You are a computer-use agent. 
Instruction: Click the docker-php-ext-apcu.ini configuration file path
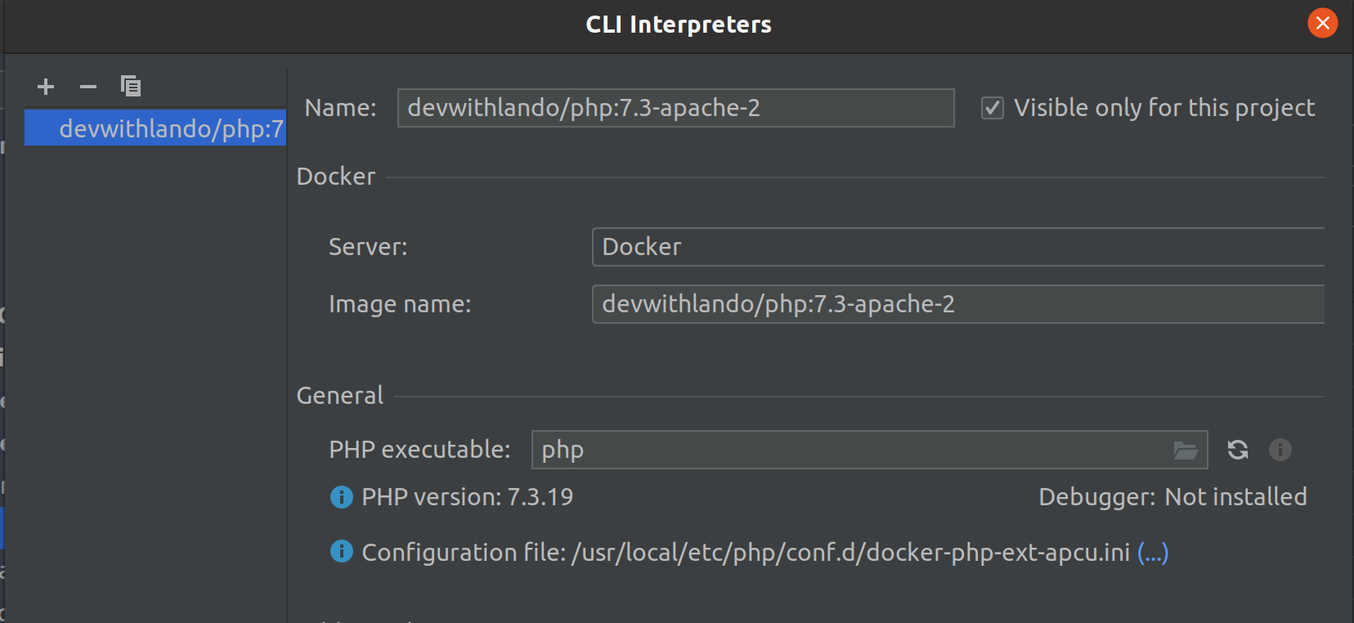[850, 553]
